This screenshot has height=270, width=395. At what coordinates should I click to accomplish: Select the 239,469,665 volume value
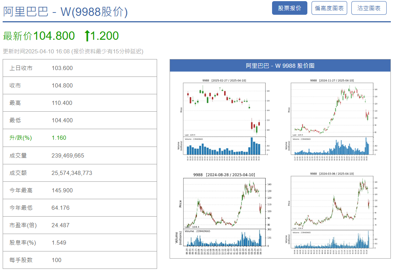(x=68, y=156)
